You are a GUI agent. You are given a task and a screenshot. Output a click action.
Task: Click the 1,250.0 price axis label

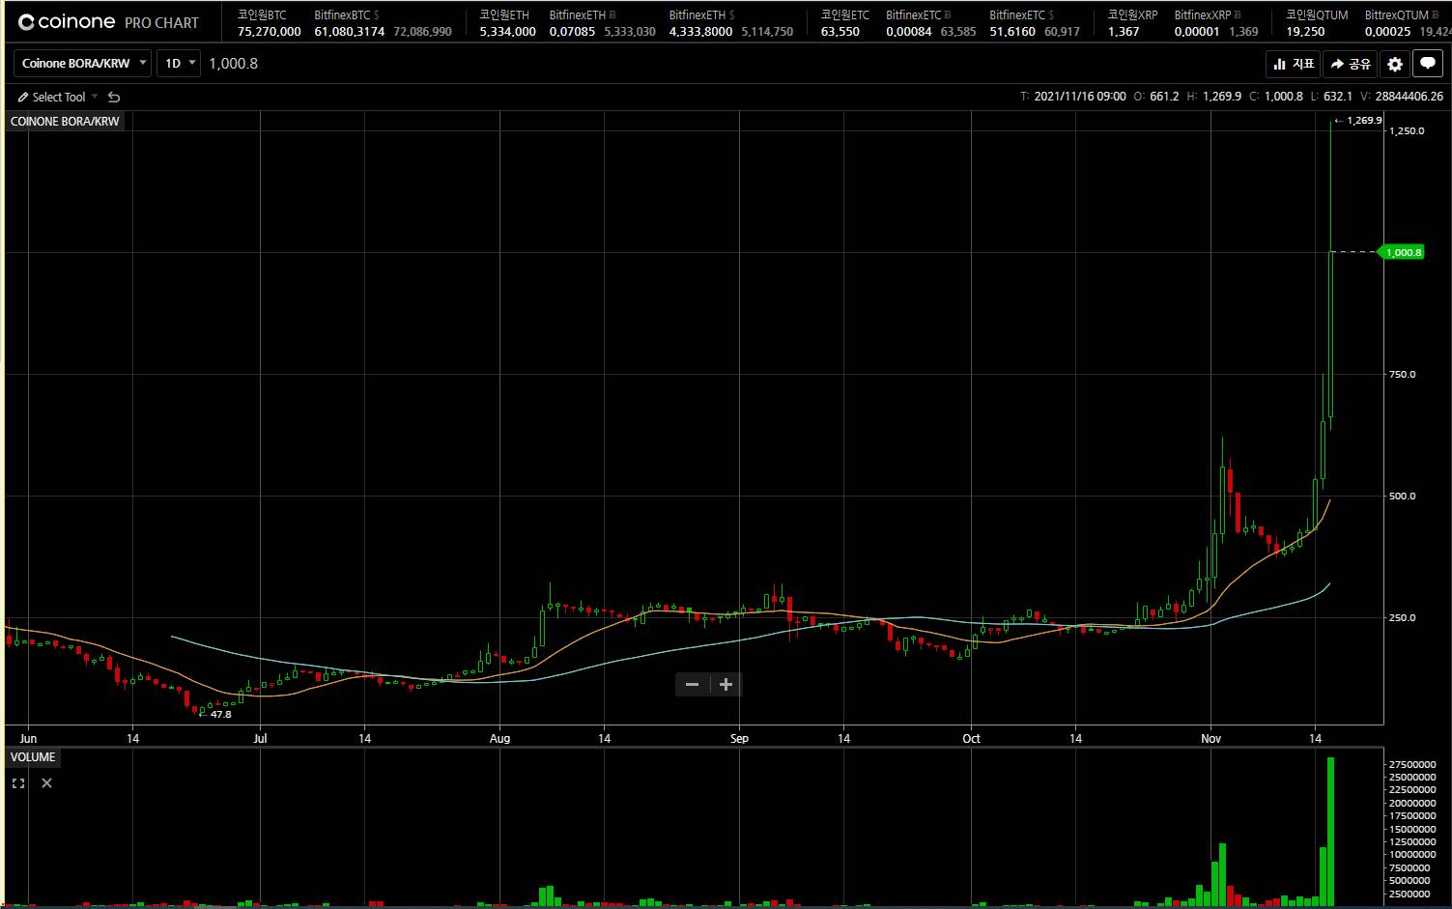pyautogui.click(x=1407, y=130)
